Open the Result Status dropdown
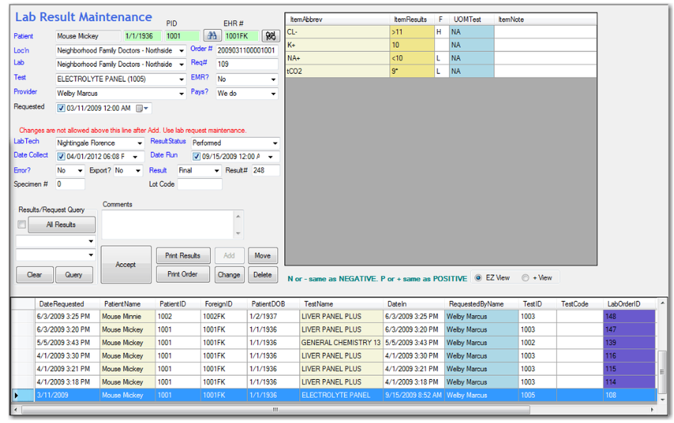 [x=275, y=143]
